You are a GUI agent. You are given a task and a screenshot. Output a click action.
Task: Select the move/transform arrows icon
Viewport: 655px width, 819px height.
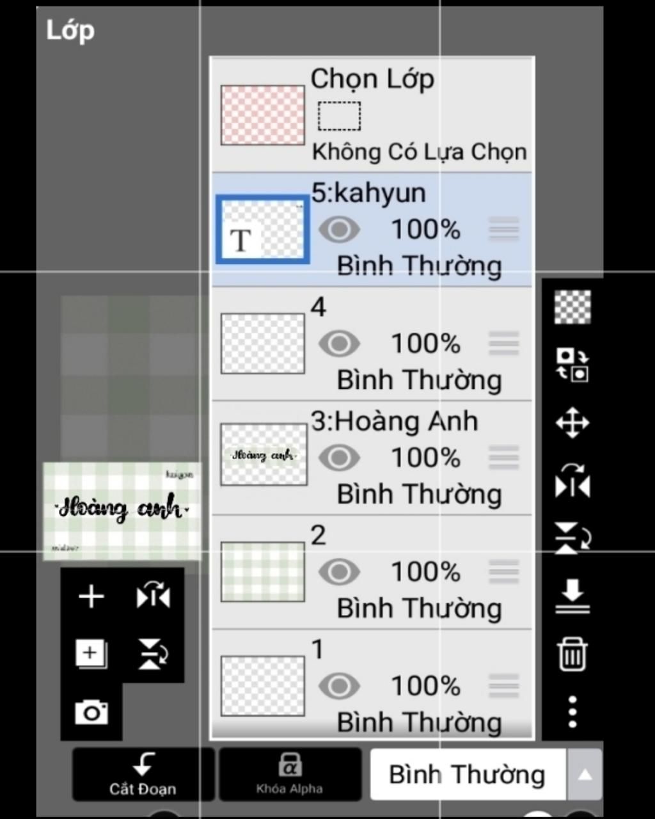point(572,422)
